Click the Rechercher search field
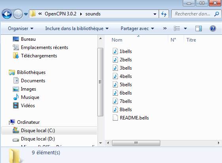This screenshot has width=222, height=163. [193, 14]
